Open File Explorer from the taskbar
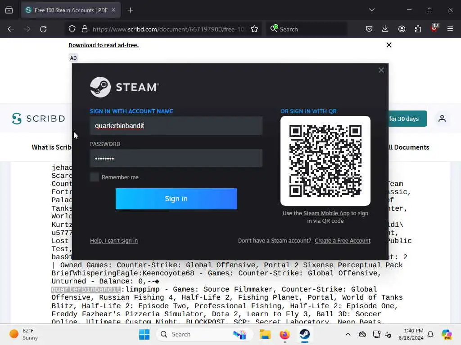 [x=265, y=334]
